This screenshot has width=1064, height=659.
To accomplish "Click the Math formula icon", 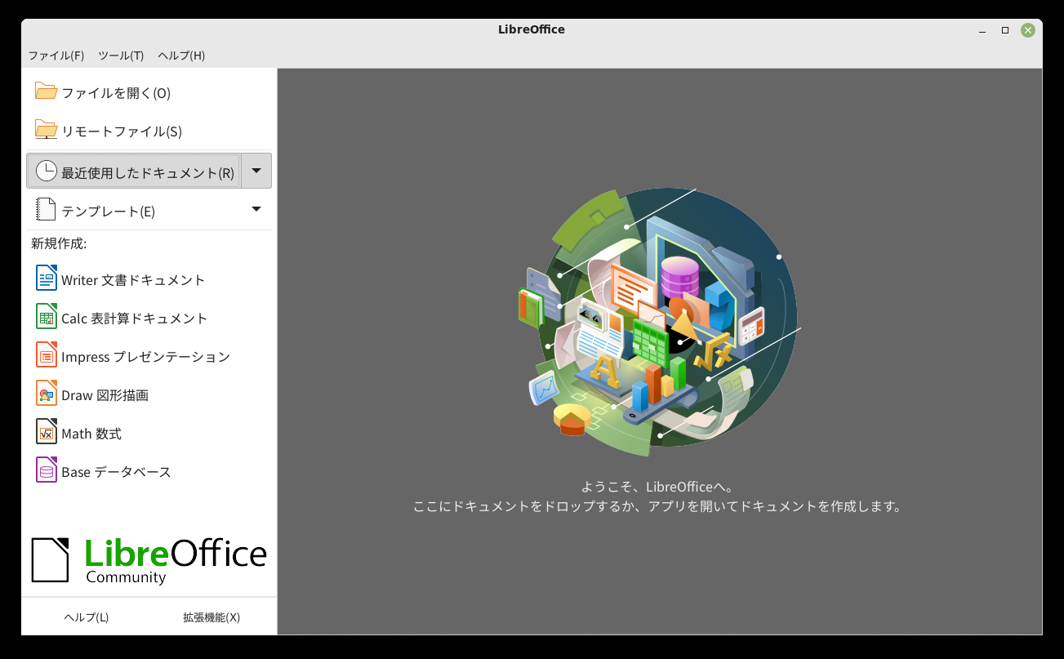I will pos(47,432).
